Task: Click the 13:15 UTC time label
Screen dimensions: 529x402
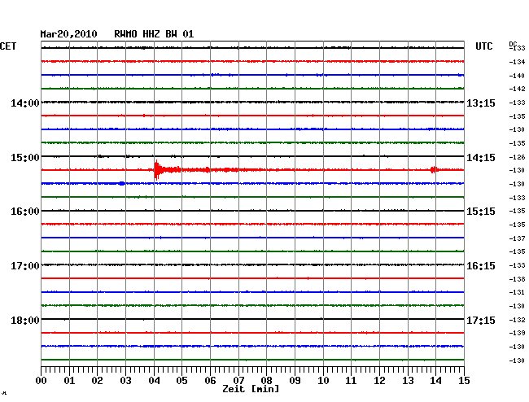Action: (481, 103)
